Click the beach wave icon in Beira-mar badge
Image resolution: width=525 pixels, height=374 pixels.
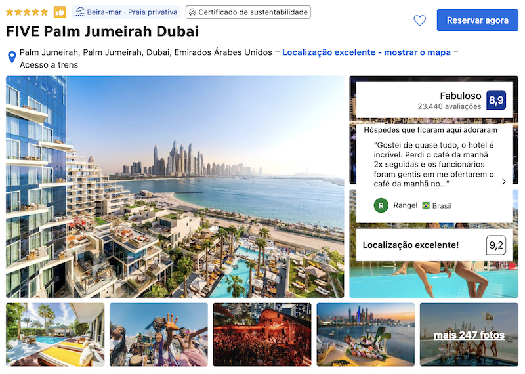click(79, 12)
